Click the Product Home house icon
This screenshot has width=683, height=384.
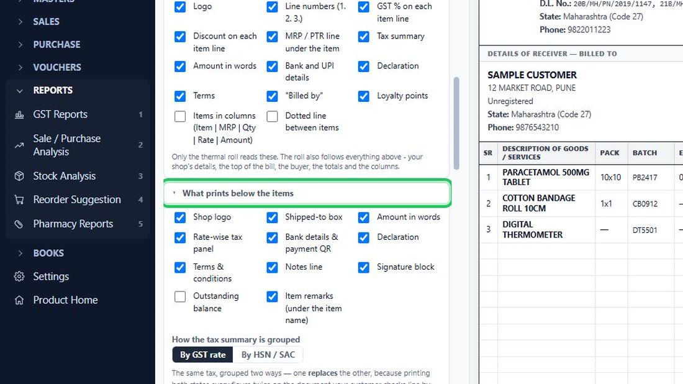(x=19, y=300)
